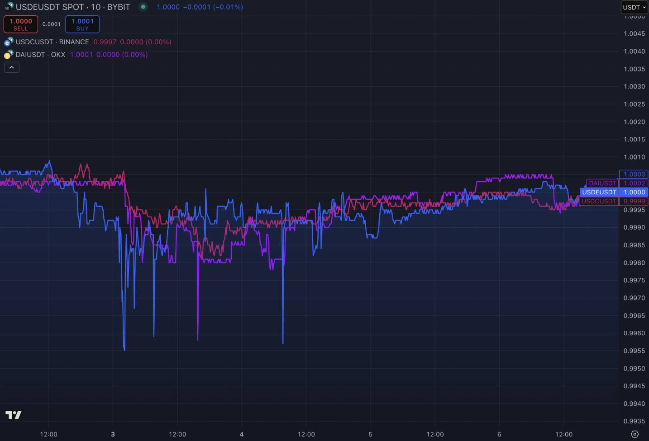Click date marker 5 on time axis
Screen dimensions: 649x441
(x=370, y=434)
